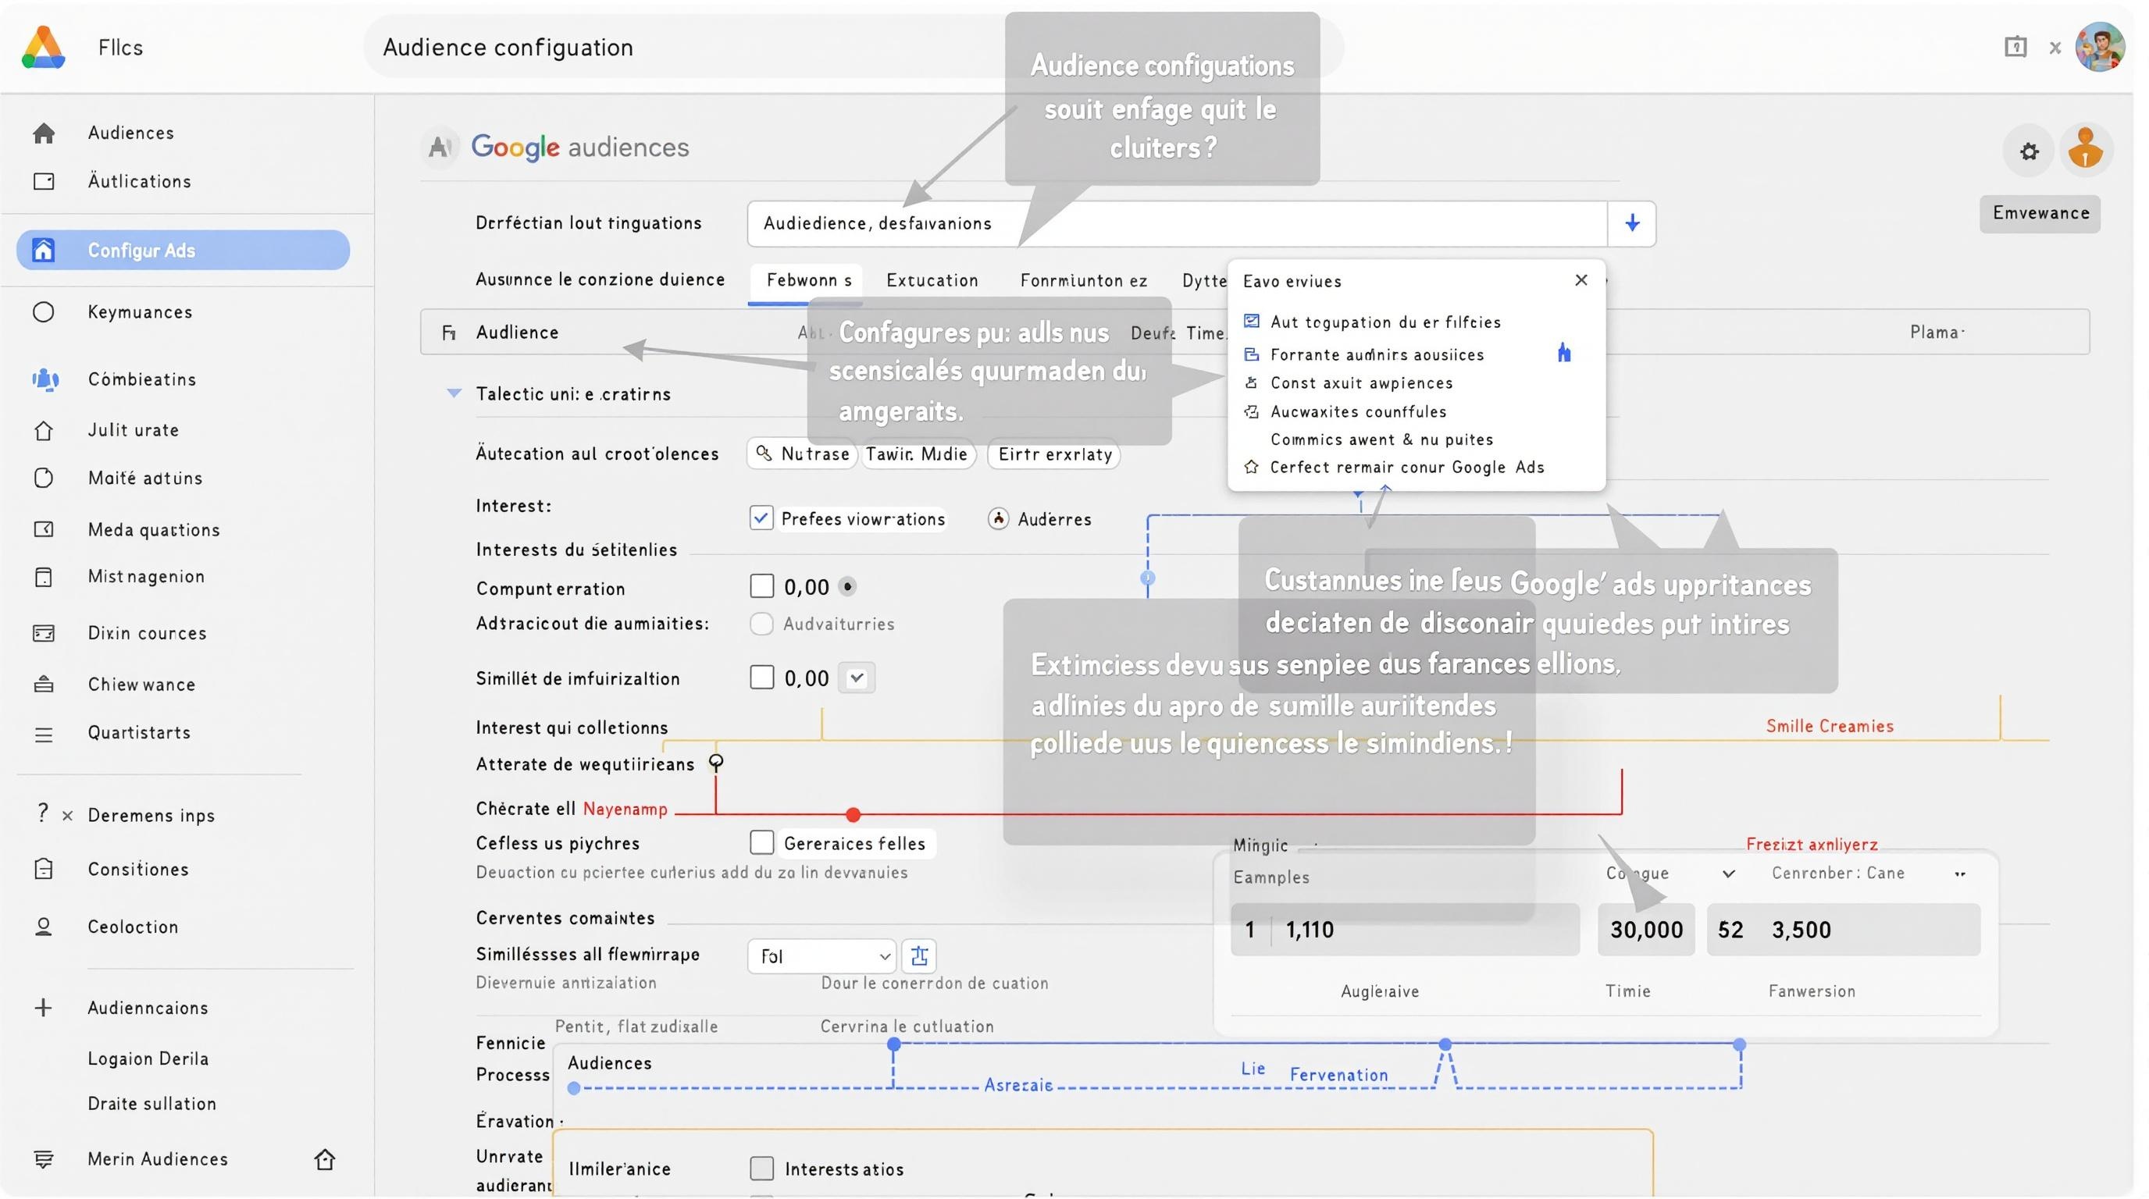
Task: Click the help box icon in top bar
Action: [x=2015, y=47]
